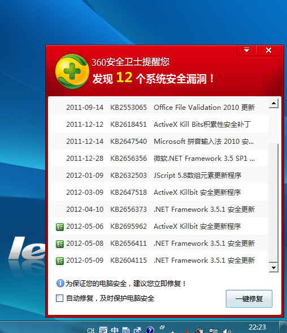Select the KB2647518 ActiveX Killbit row
Screen dimensions: 287x333
point(159,192)
